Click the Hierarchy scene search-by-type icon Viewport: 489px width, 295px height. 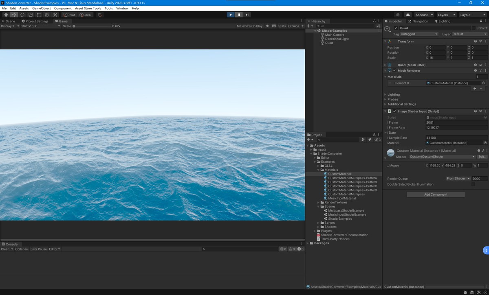point(379,26)
